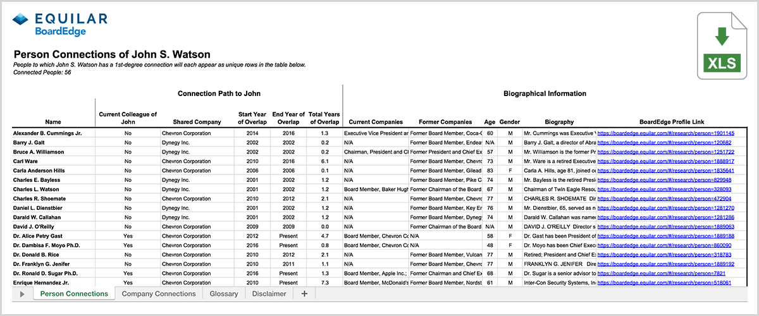Select the Bruce A. Williamson name cell
The width and height of the screenshot is (759, 316).
point(53,152)
